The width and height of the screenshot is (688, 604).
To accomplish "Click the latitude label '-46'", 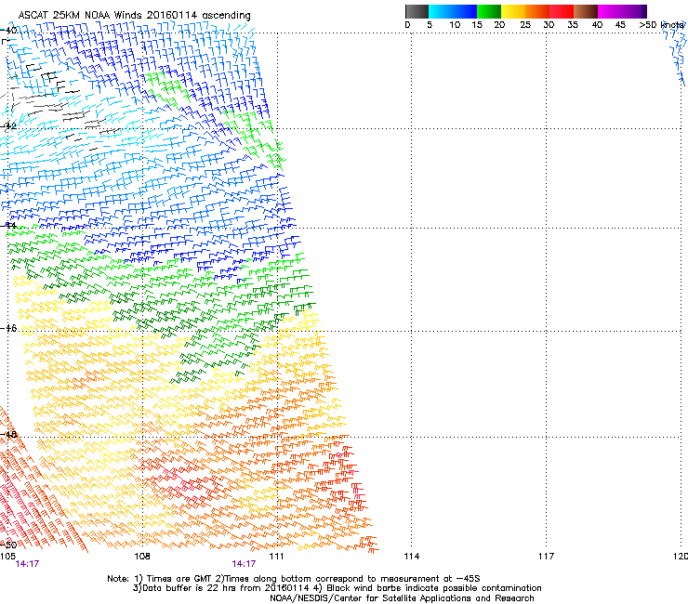I will [8, 328].
